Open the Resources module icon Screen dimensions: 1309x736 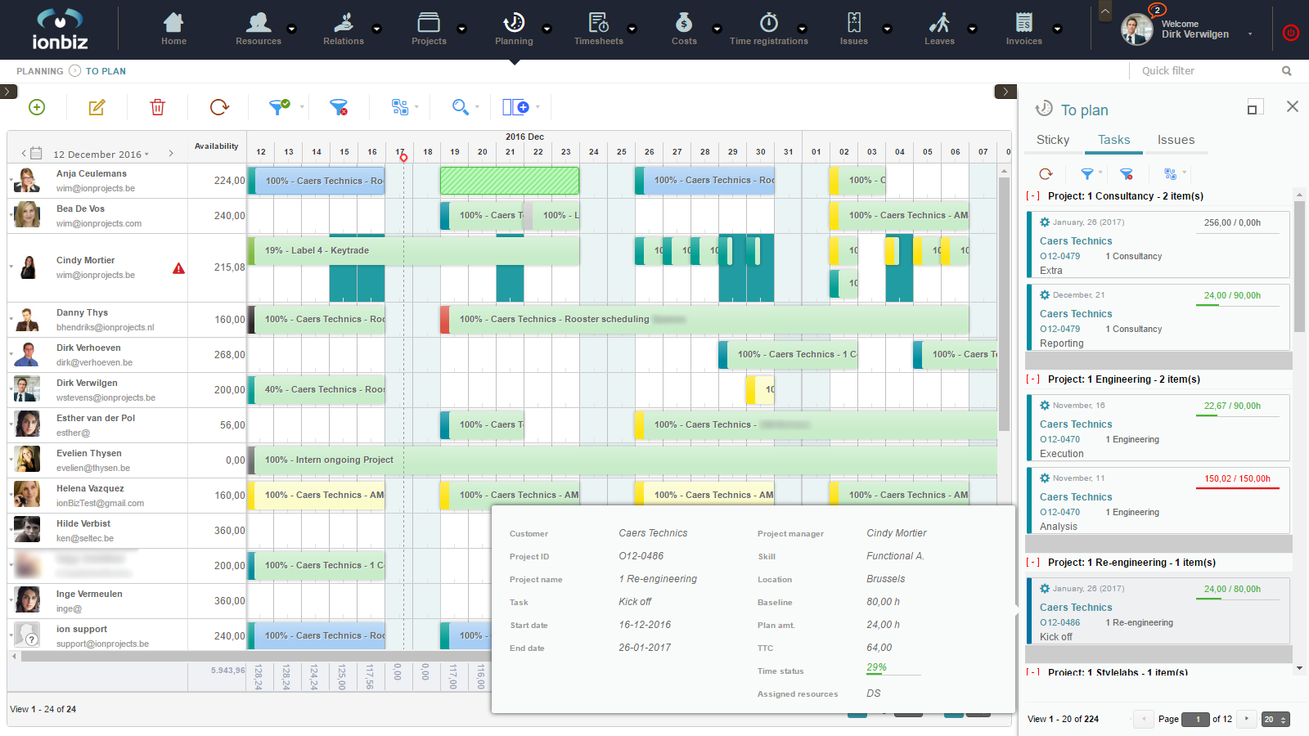click(259, 22)
